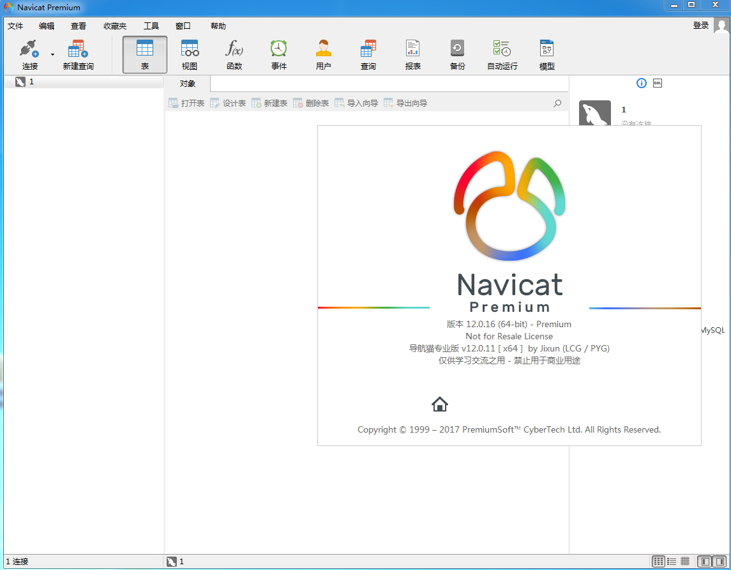Click the home icon in About dialog

[440, 404]
